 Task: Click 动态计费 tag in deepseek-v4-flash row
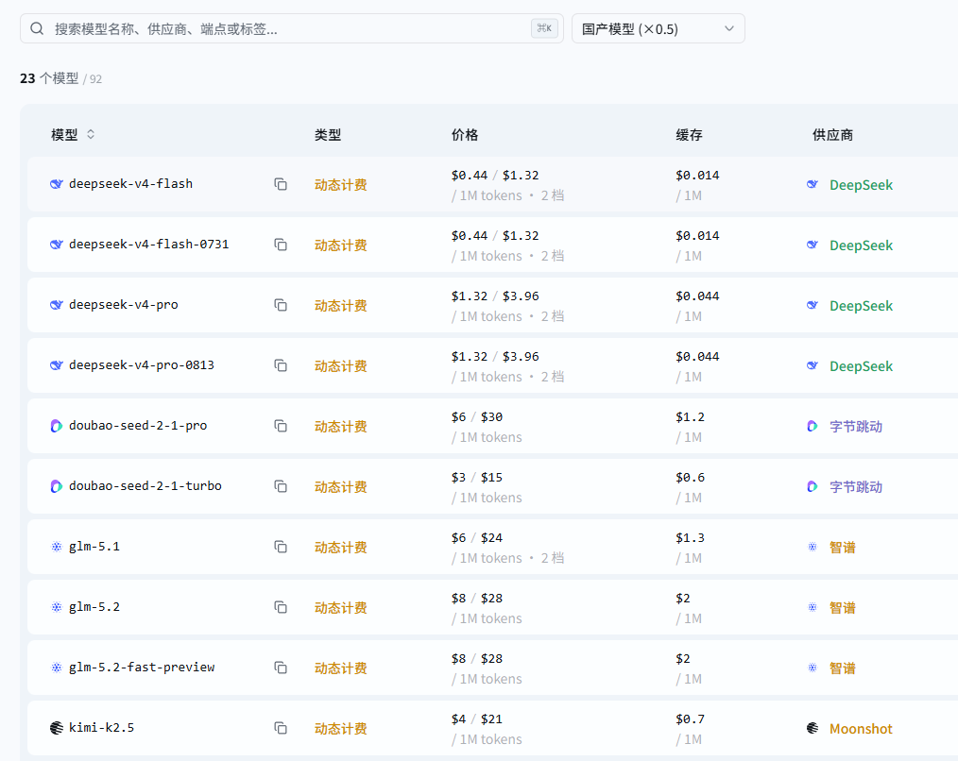340,185
